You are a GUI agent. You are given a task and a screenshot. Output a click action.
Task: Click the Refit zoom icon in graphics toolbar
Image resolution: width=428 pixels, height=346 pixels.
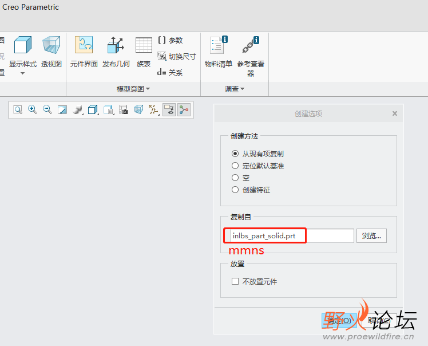[18, 110]
